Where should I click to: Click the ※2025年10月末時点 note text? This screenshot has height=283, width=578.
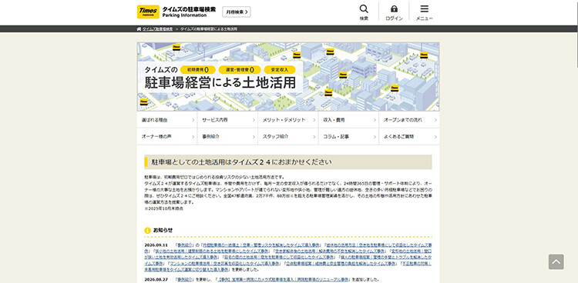point(163,208)
